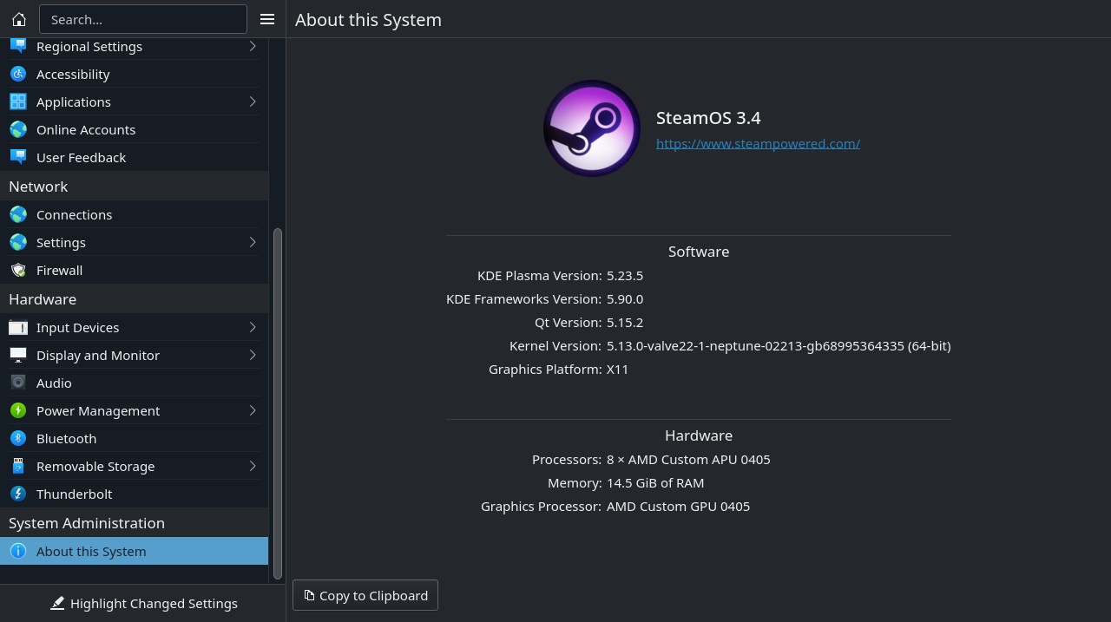The height and width of the screenshot is (622, 1111).
Task: Click the sidebar Search field
Action: [143, 19]
